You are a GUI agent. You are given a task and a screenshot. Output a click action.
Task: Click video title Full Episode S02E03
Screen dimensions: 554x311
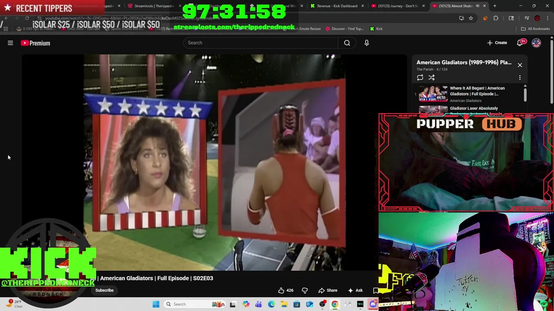[x=157, y=278]
